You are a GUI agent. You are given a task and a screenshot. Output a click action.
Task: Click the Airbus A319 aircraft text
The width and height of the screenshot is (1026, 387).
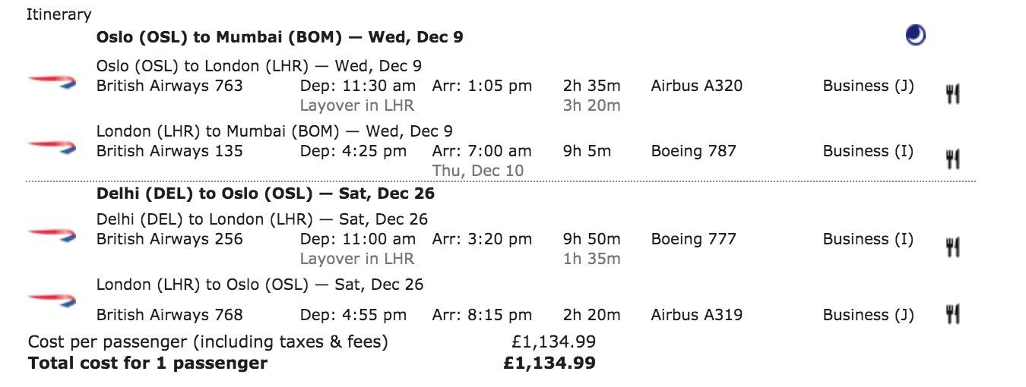pyautogui.click(x=697, y=315)
